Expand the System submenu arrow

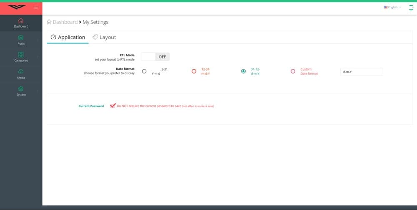click(x=37, y=91)
